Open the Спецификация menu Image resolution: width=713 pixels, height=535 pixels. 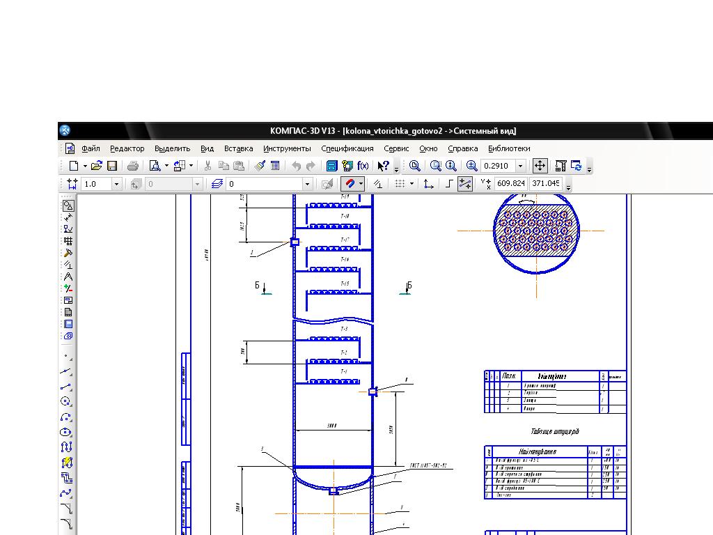click(347, 148)
